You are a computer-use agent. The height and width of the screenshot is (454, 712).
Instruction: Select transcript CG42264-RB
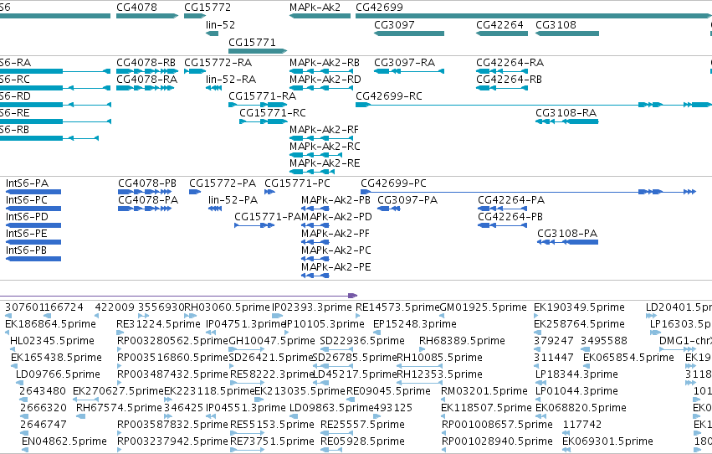[502, 88]
